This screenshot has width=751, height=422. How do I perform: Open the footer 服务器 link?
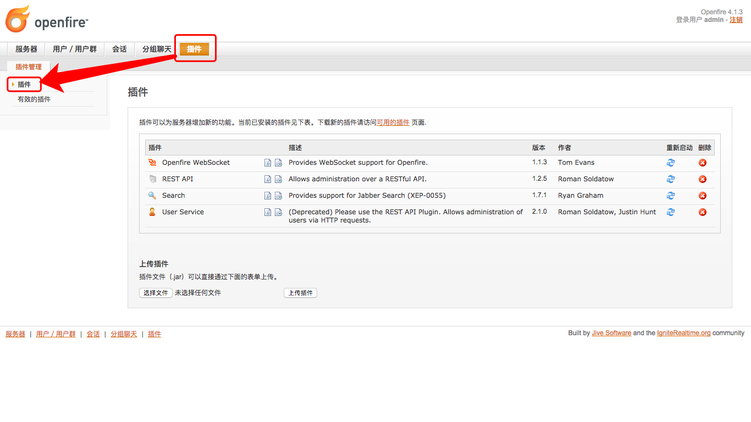(x=15, y=334)
